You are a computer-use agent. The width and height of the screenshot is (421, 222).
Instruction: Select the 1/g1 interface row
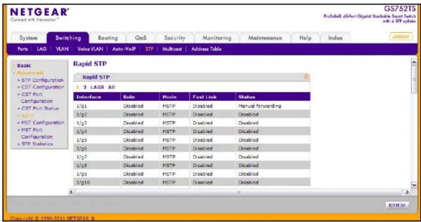192,106
